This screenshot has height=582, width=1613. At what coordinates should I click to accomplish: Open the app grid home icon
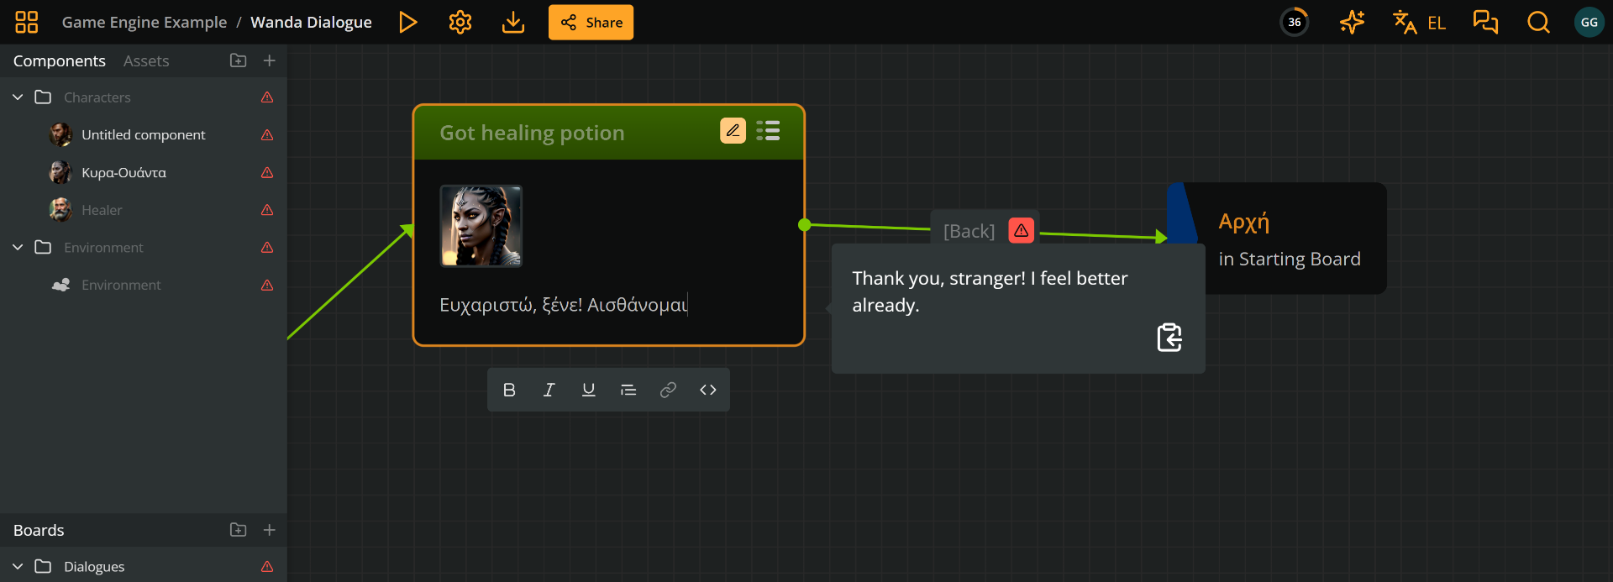(x=27, y=23)
